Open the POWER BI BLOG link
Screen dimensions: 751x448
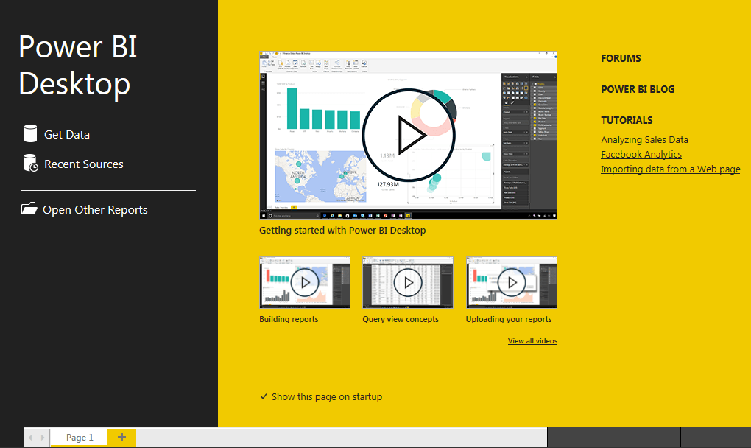[638, 89]
